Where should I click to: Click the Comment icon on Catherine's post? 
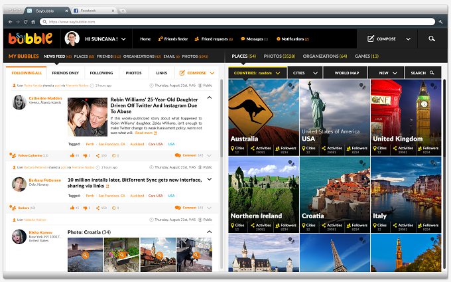pos(178,155)
